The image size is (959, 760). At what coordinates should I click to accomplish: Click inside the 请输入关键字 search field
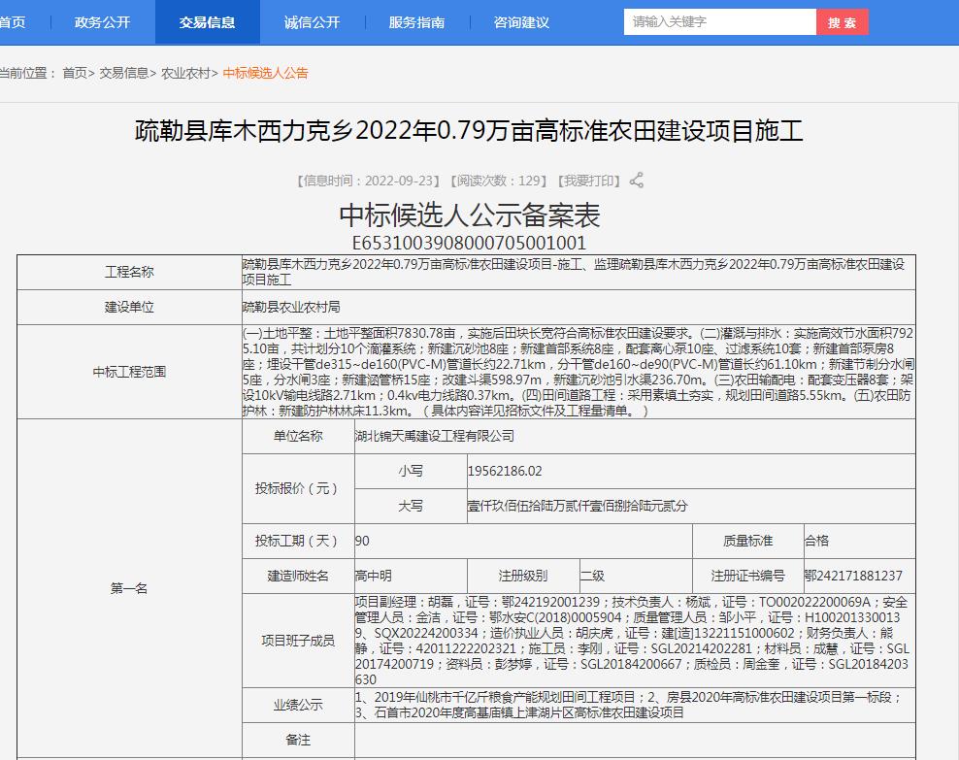[x=721, y=21]
